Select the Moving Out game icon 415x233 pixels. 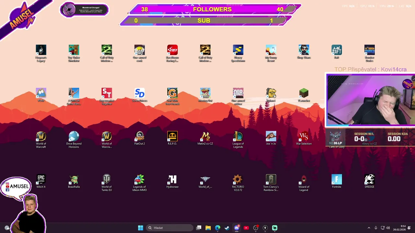click(205, 95)
